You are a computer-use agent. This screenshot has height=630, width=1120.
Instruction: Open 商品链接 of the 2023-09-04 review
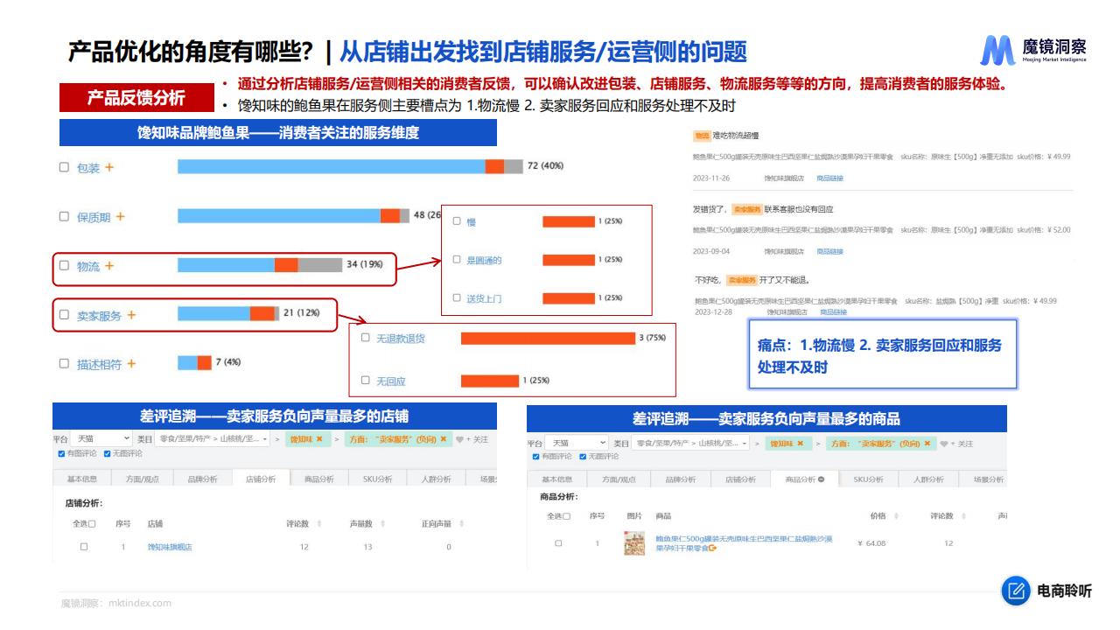click(x=830, y=251)
